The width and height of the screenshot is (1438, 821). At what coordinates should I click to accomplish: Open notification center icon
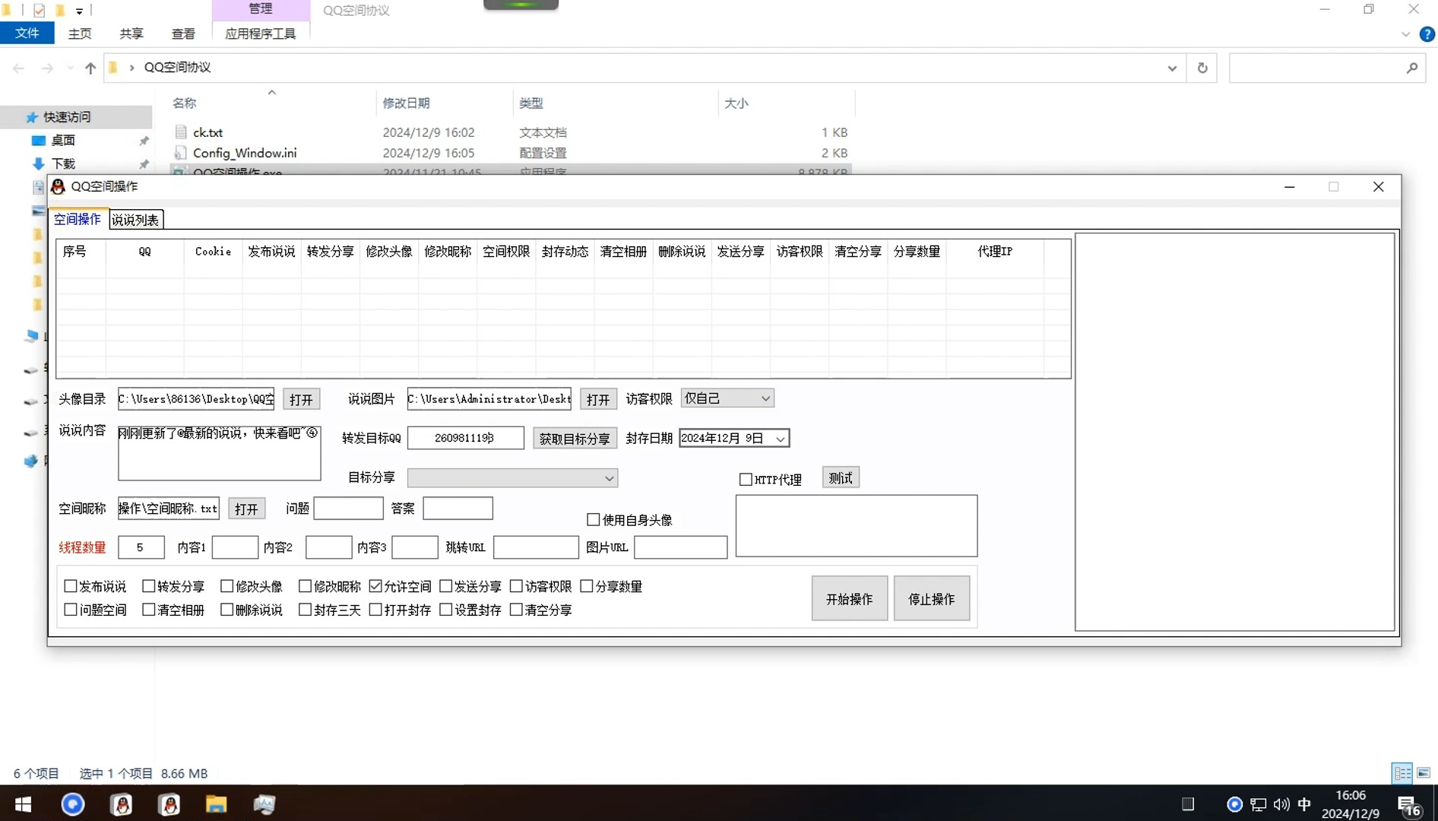[1409, 805]
